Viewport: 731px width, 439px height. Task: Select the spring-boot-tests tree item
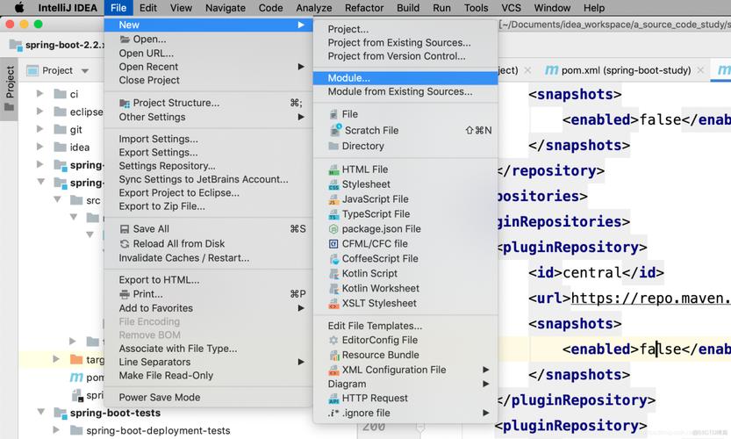(115, 413)
